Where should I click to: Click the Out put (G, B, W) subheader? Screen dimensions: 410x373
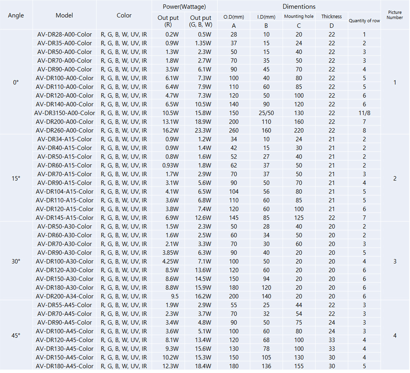(x=201, y=21)
